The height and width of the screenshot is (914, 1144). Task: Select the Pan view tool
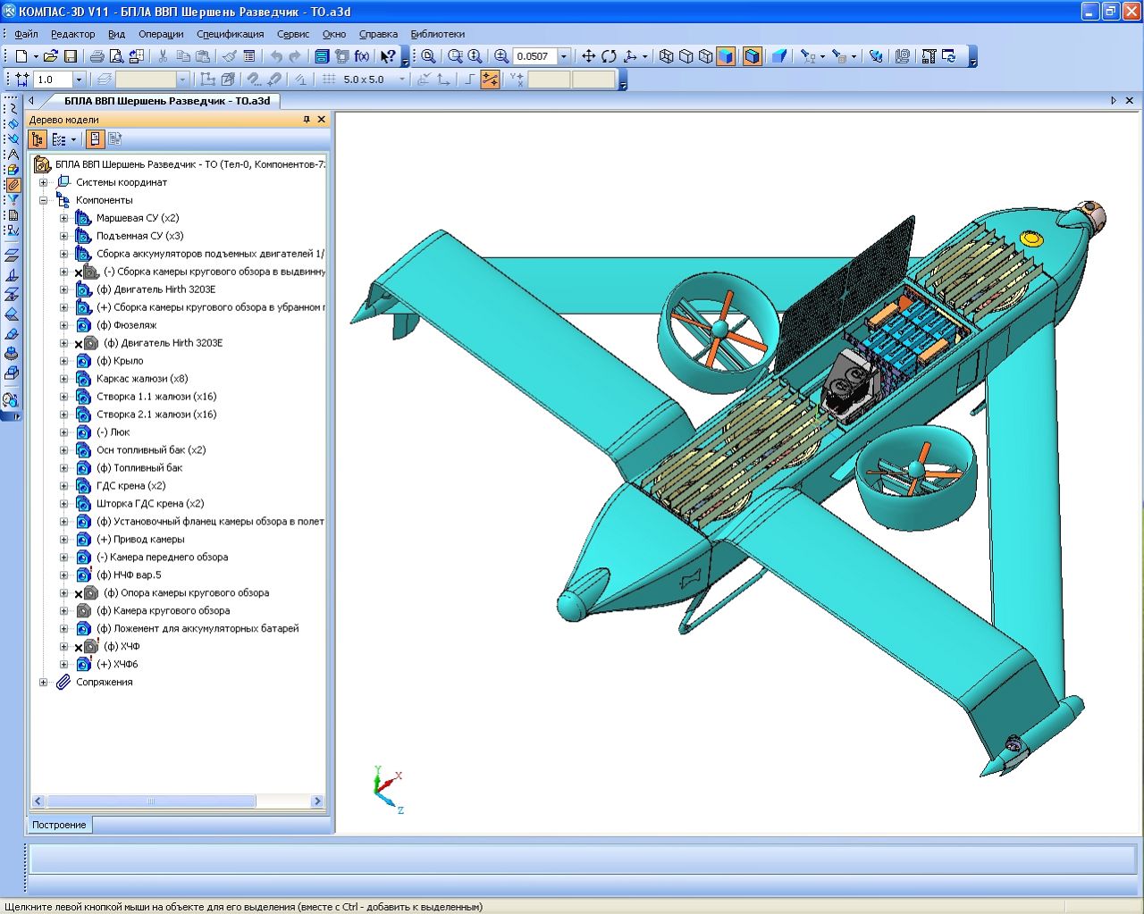(588, 56)
